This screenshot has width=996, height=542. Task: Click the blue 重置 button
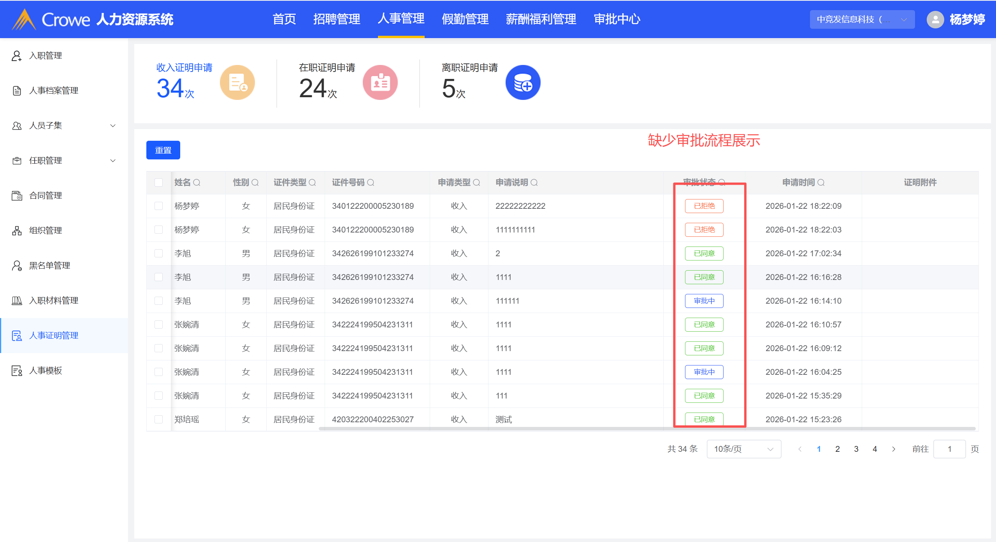click(163, 150)
